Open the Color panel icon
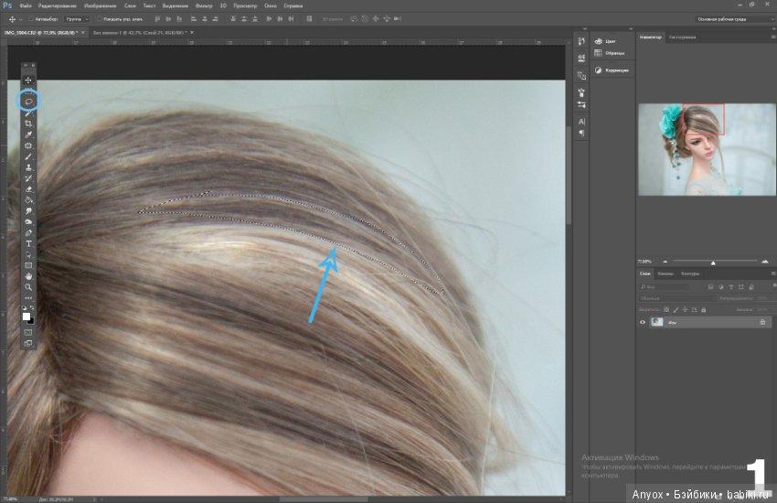 [x=598, y=41]
